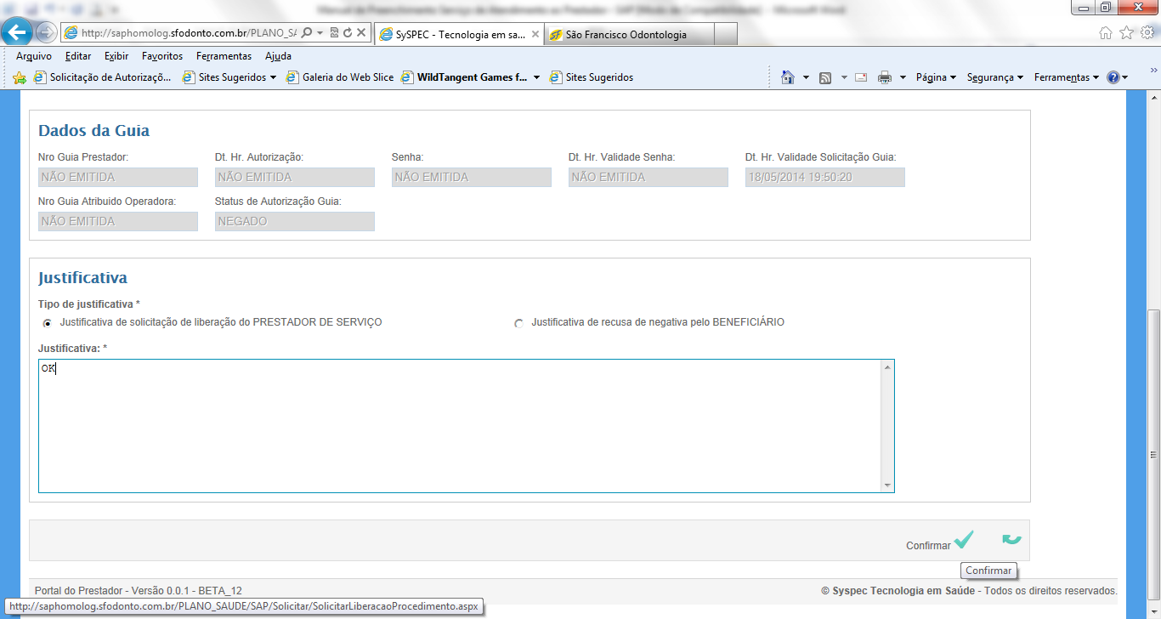Confirm with the green checkmark icon

(x=963, y=539)
